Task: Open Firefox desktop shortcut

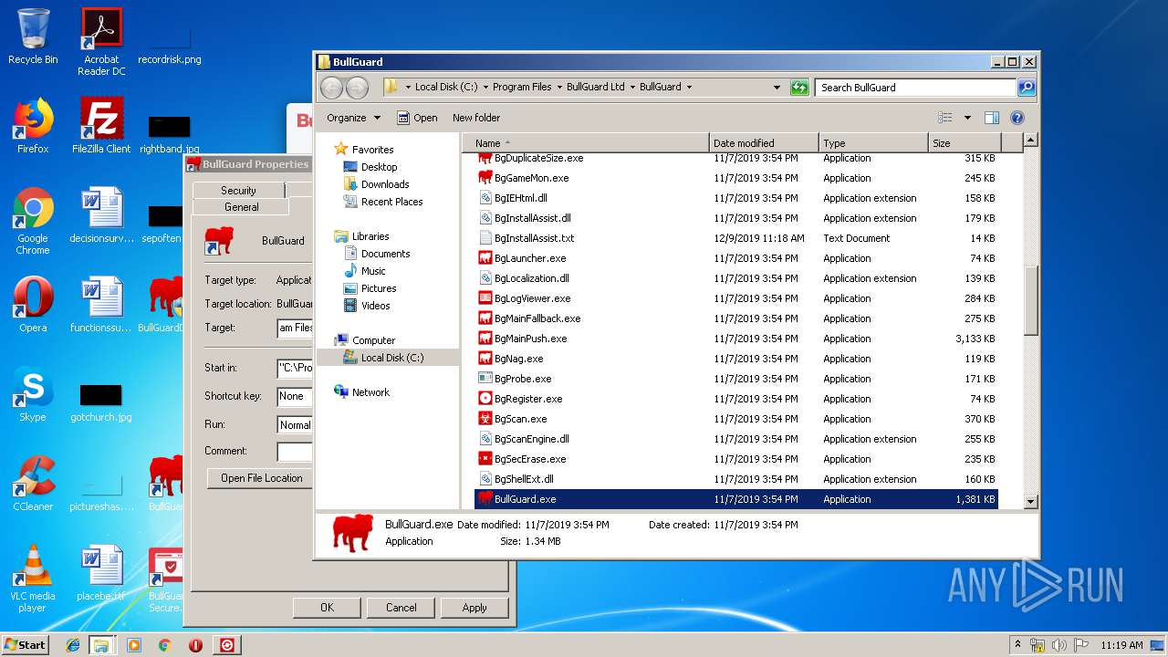Action: click(x=33, y=126)
